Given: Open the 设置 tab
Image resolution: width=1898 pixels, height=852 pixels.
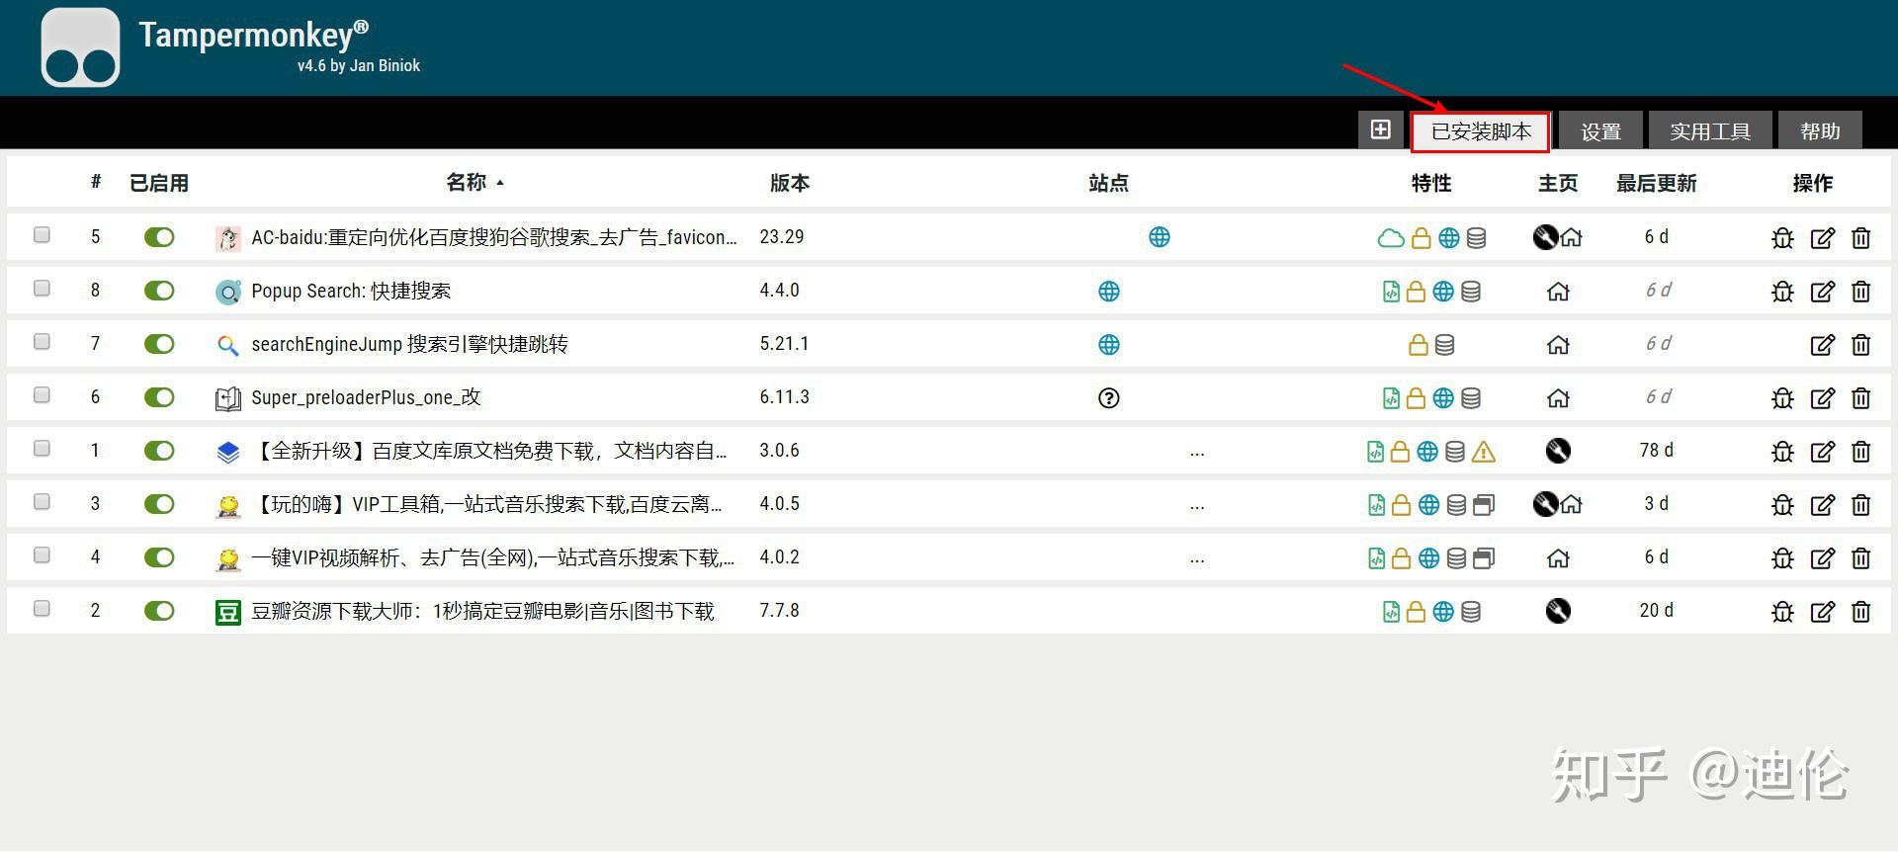Looking at the screenshot, I should 1600,131.
